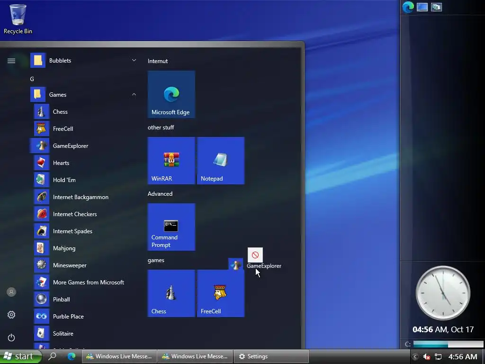Open Microsoft Edge from the taskbar
The height and width of the screenshot is (364, 485).
click(72, 356)
